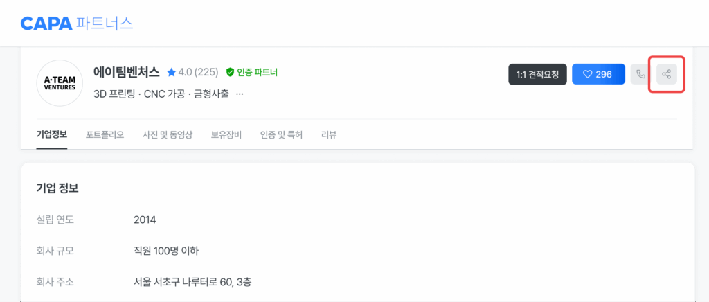Click the heart icon on the 296 button
Image resolution: width=709 pixels, height=302 pixels.
pyautogui.click(x=587, y=74)
